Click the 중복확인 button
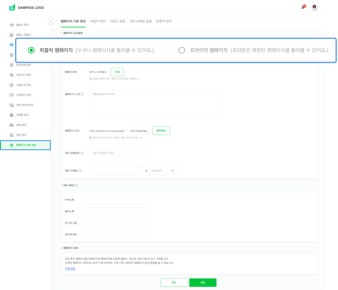 pos(161,131)
